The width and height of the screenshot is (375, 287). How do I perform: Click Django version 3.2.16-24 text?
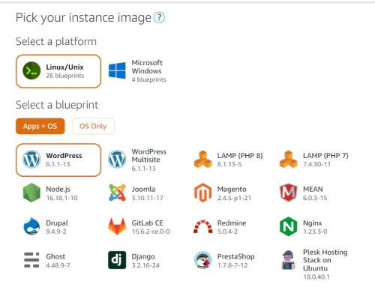pyautogui.click(x=145, y=265)
